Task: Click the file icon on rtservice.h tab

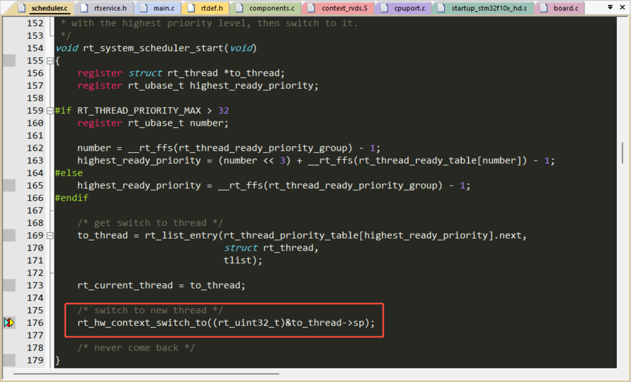Action: [85, 8]
